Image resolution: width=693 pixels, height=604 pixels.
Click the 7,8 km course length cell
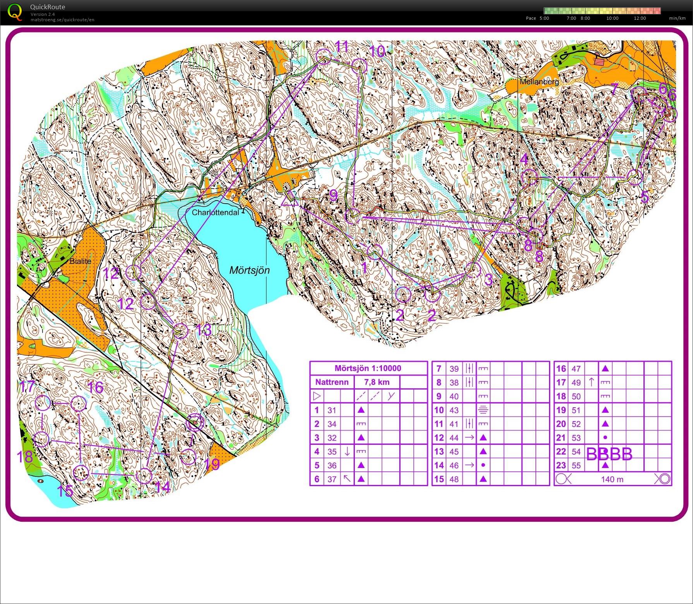pyautogui.click(x=376, y=382)
